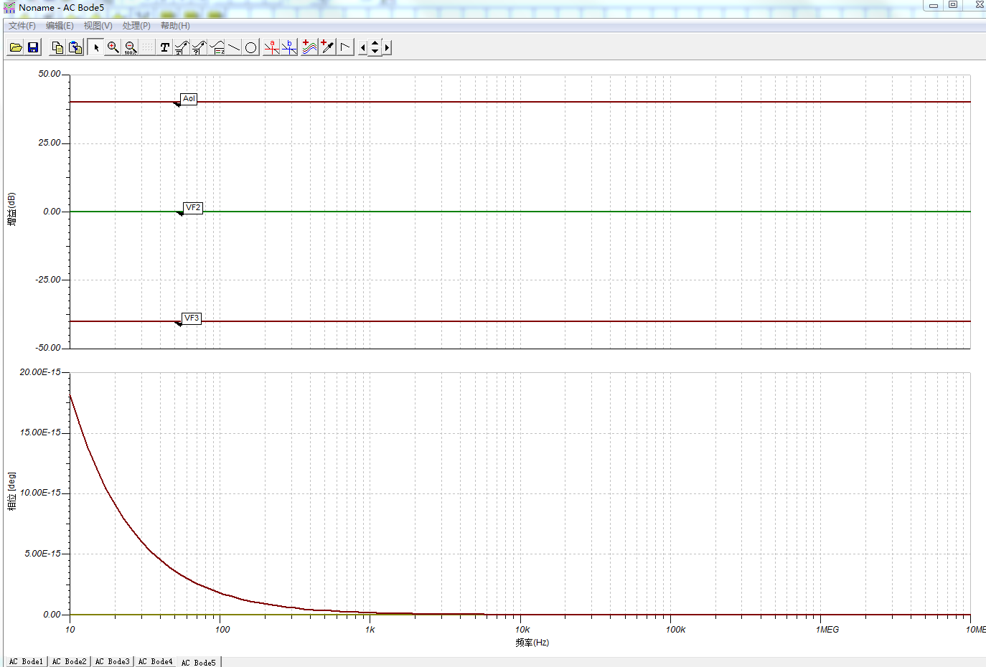
Task: Enable cursor A on the diagram
Action: (272, 47)
